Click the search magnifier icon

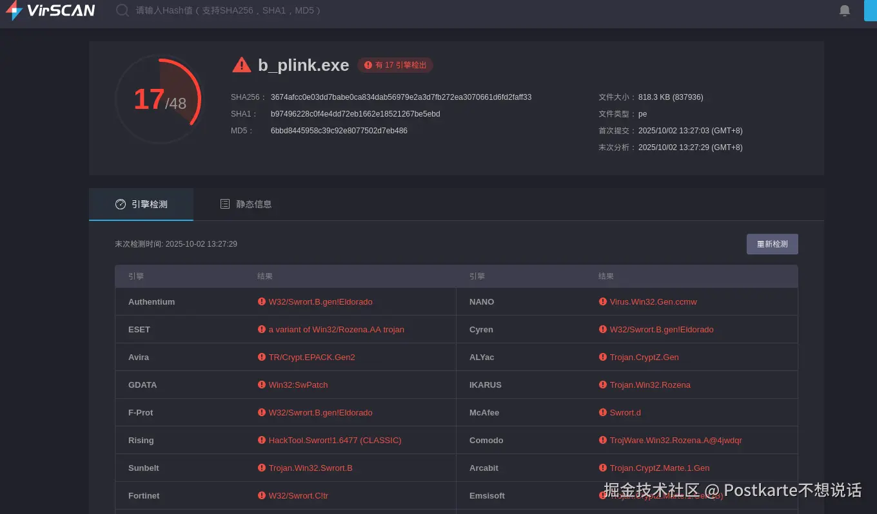pos(122,10)
